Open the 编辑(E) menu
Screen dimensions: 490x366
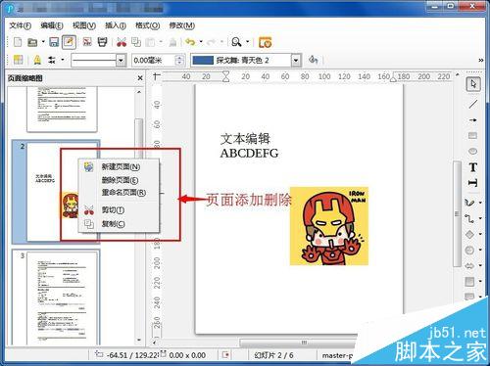[x=52, y=25]
